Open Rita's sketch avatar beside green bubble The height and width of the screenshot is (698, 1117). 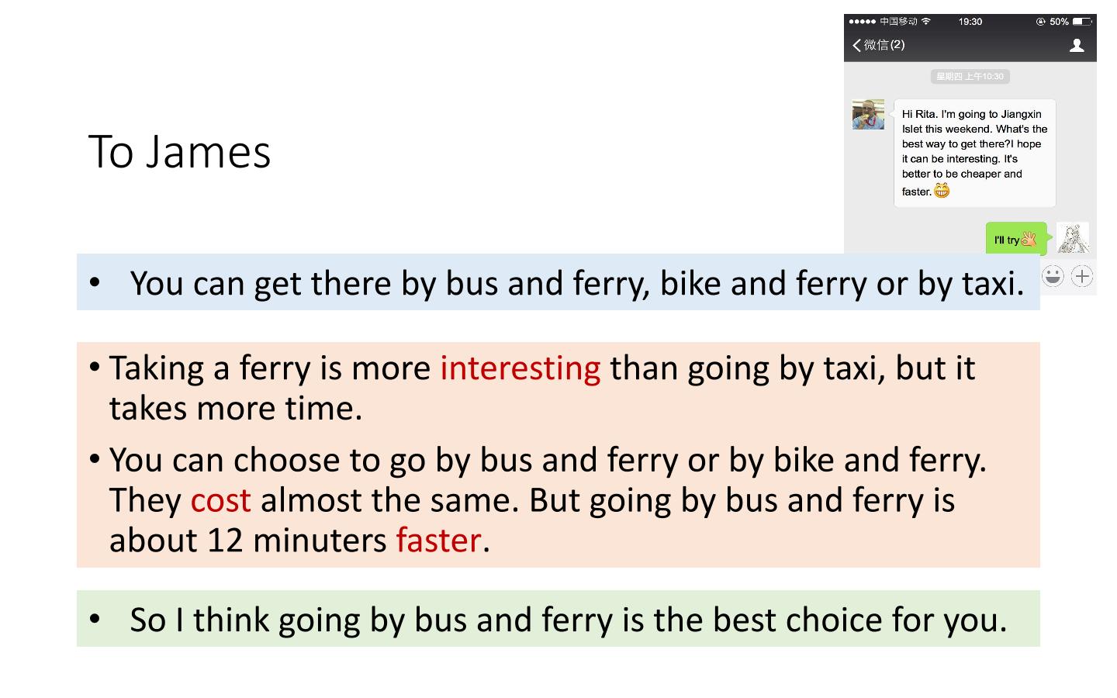pos(1073,238)
